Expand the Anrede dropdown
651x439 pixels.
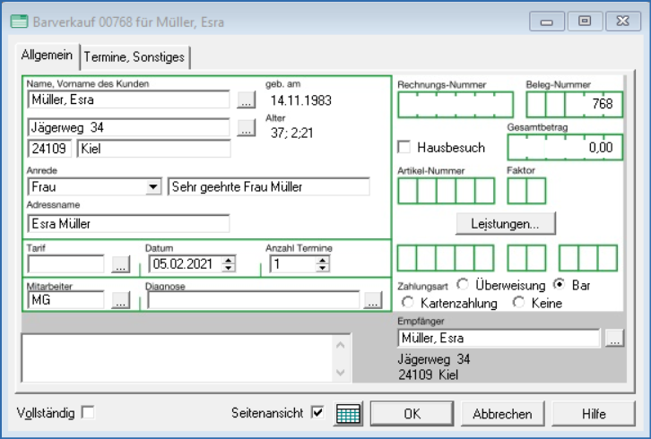click(152, 187)
